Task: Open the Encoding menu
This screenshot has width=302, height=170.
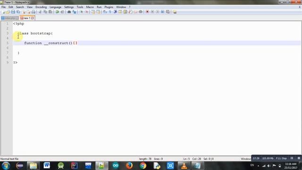Action: click(x=41, y=7)
